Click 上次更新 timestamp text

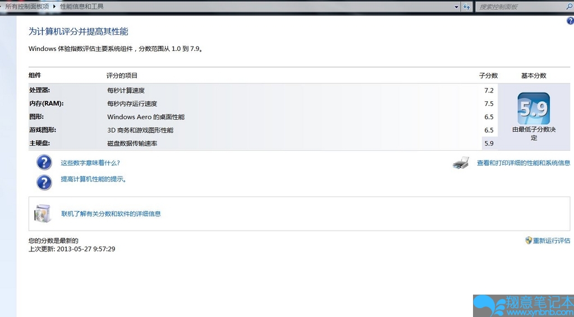click(72, 249)
